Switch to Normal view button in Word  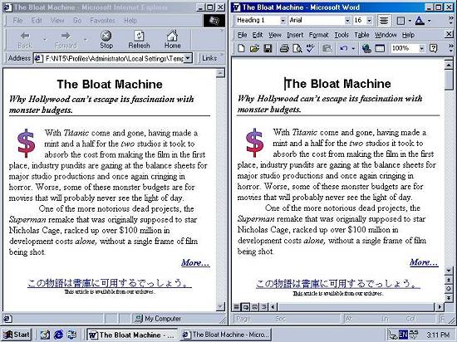pyautogui.click(x=237, y=306)
